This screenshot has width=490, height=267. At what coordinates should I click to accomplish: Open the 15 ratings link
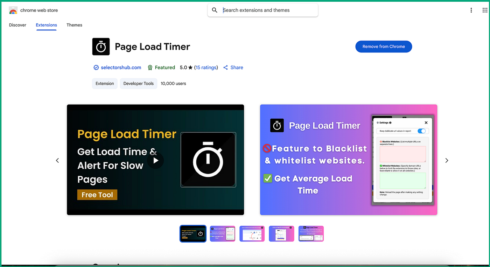[x=206, y=68]
